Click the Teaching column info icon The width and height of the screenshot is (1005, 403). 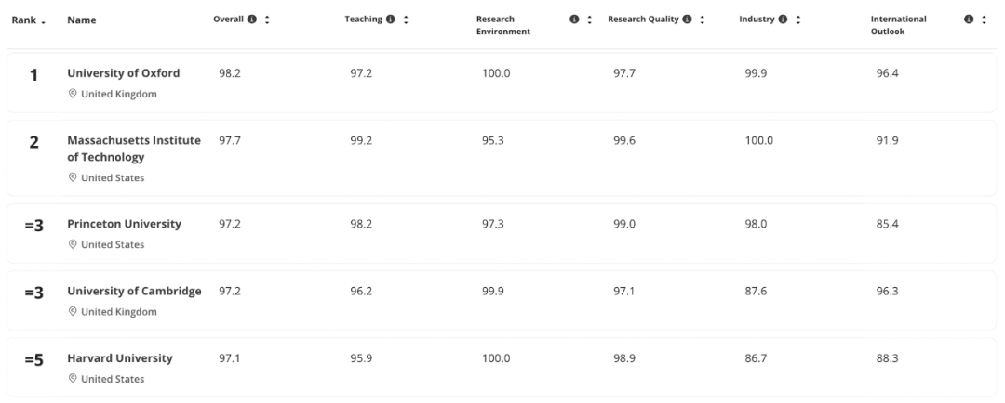(x=391, y=19)
